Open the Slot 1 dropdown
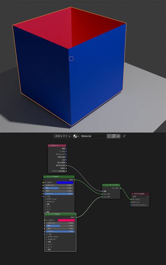The height and width of the screenshot is (265, 166). (x=62, y=136)
